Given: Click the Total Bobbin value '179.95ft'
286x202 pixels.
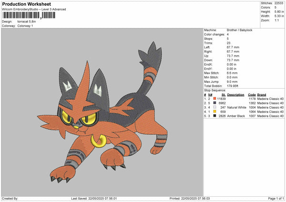Looking at the screenshot, I should click(x=233, y=86).
